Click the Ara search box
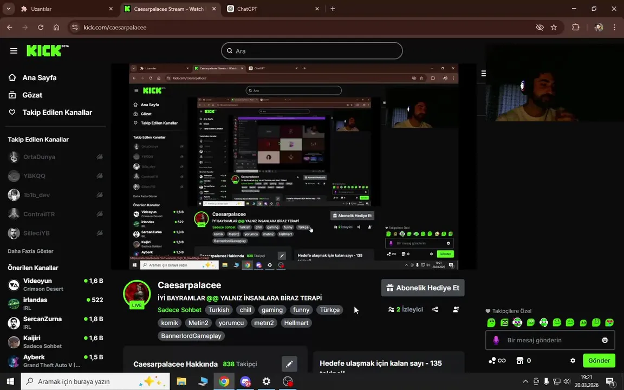The width and height of the screenshot is (624, 390). click(x=312, y=51)
